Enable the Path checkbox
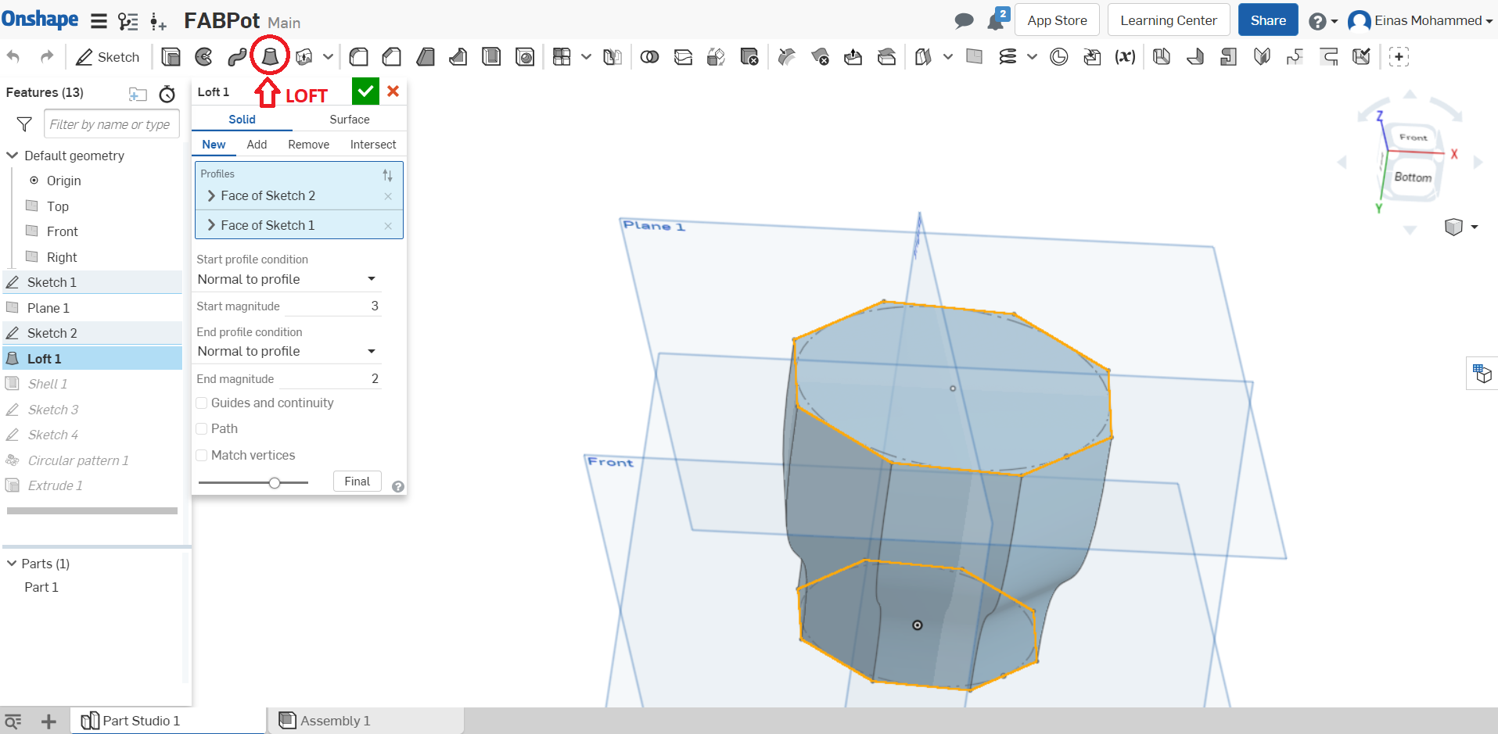The width and height of the screenshot is (1498, 734). click(202, 429)
